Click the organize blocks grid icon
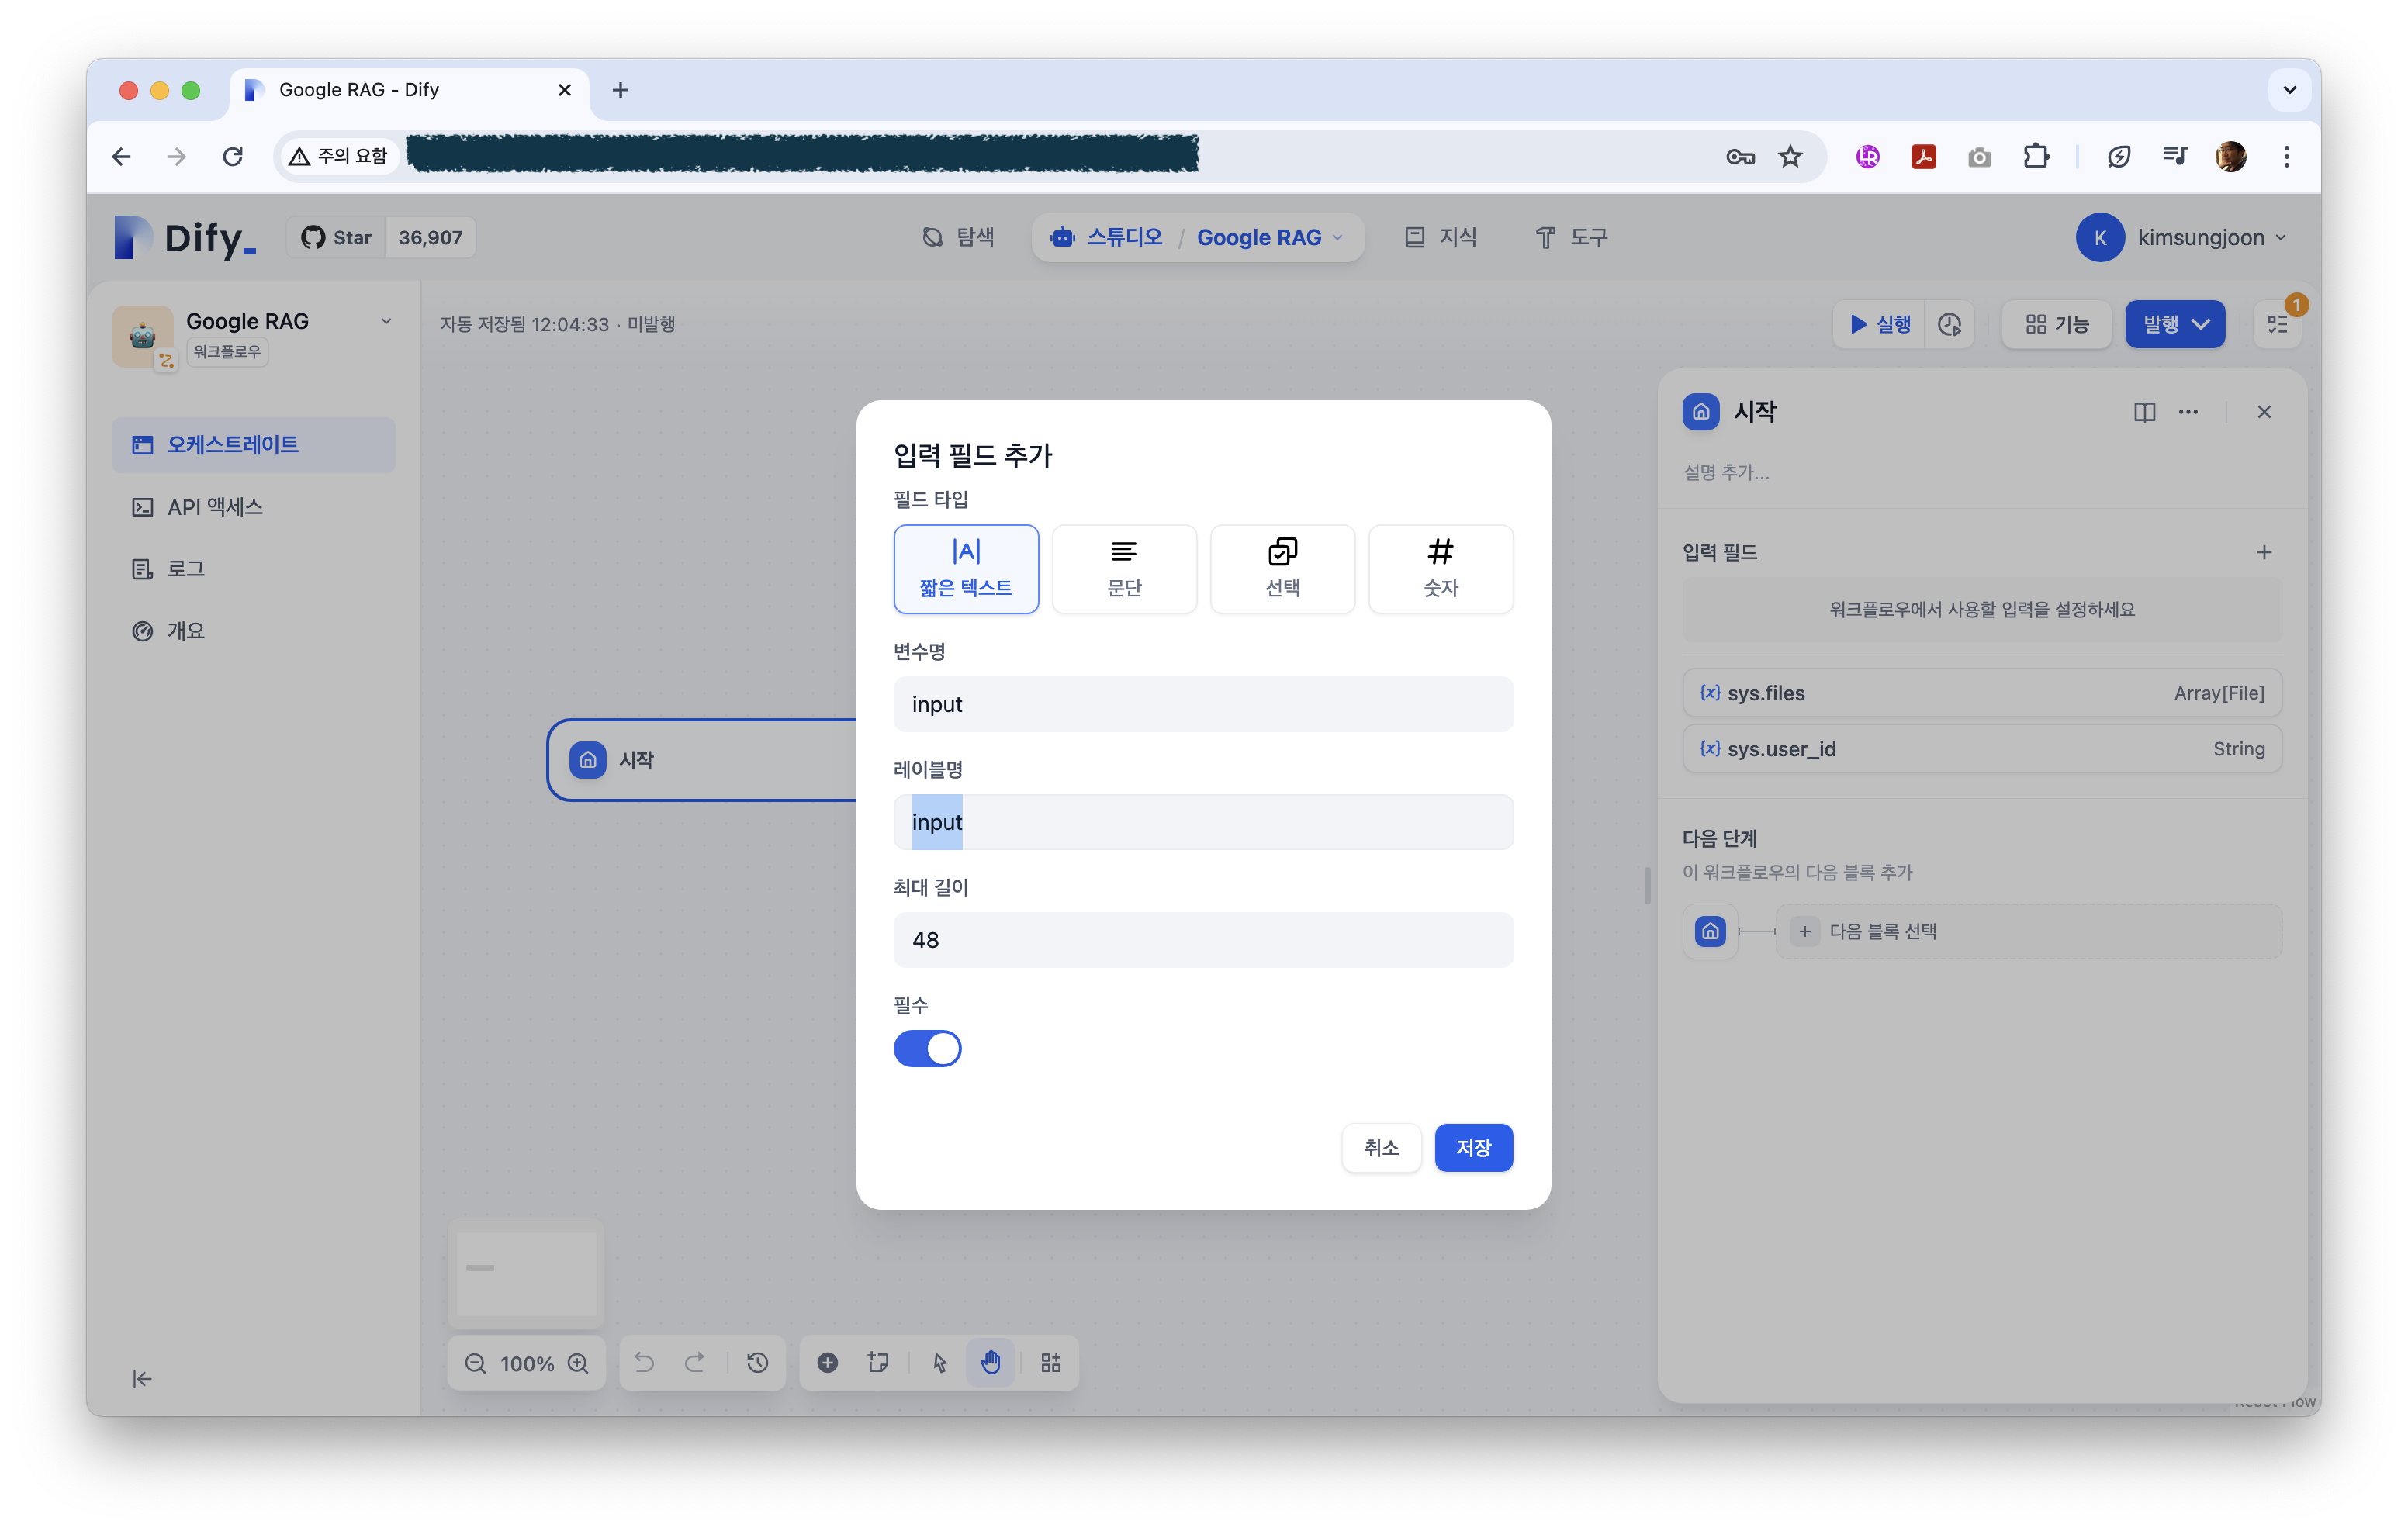Screen dimensions: 2408x1531 1050,1362
